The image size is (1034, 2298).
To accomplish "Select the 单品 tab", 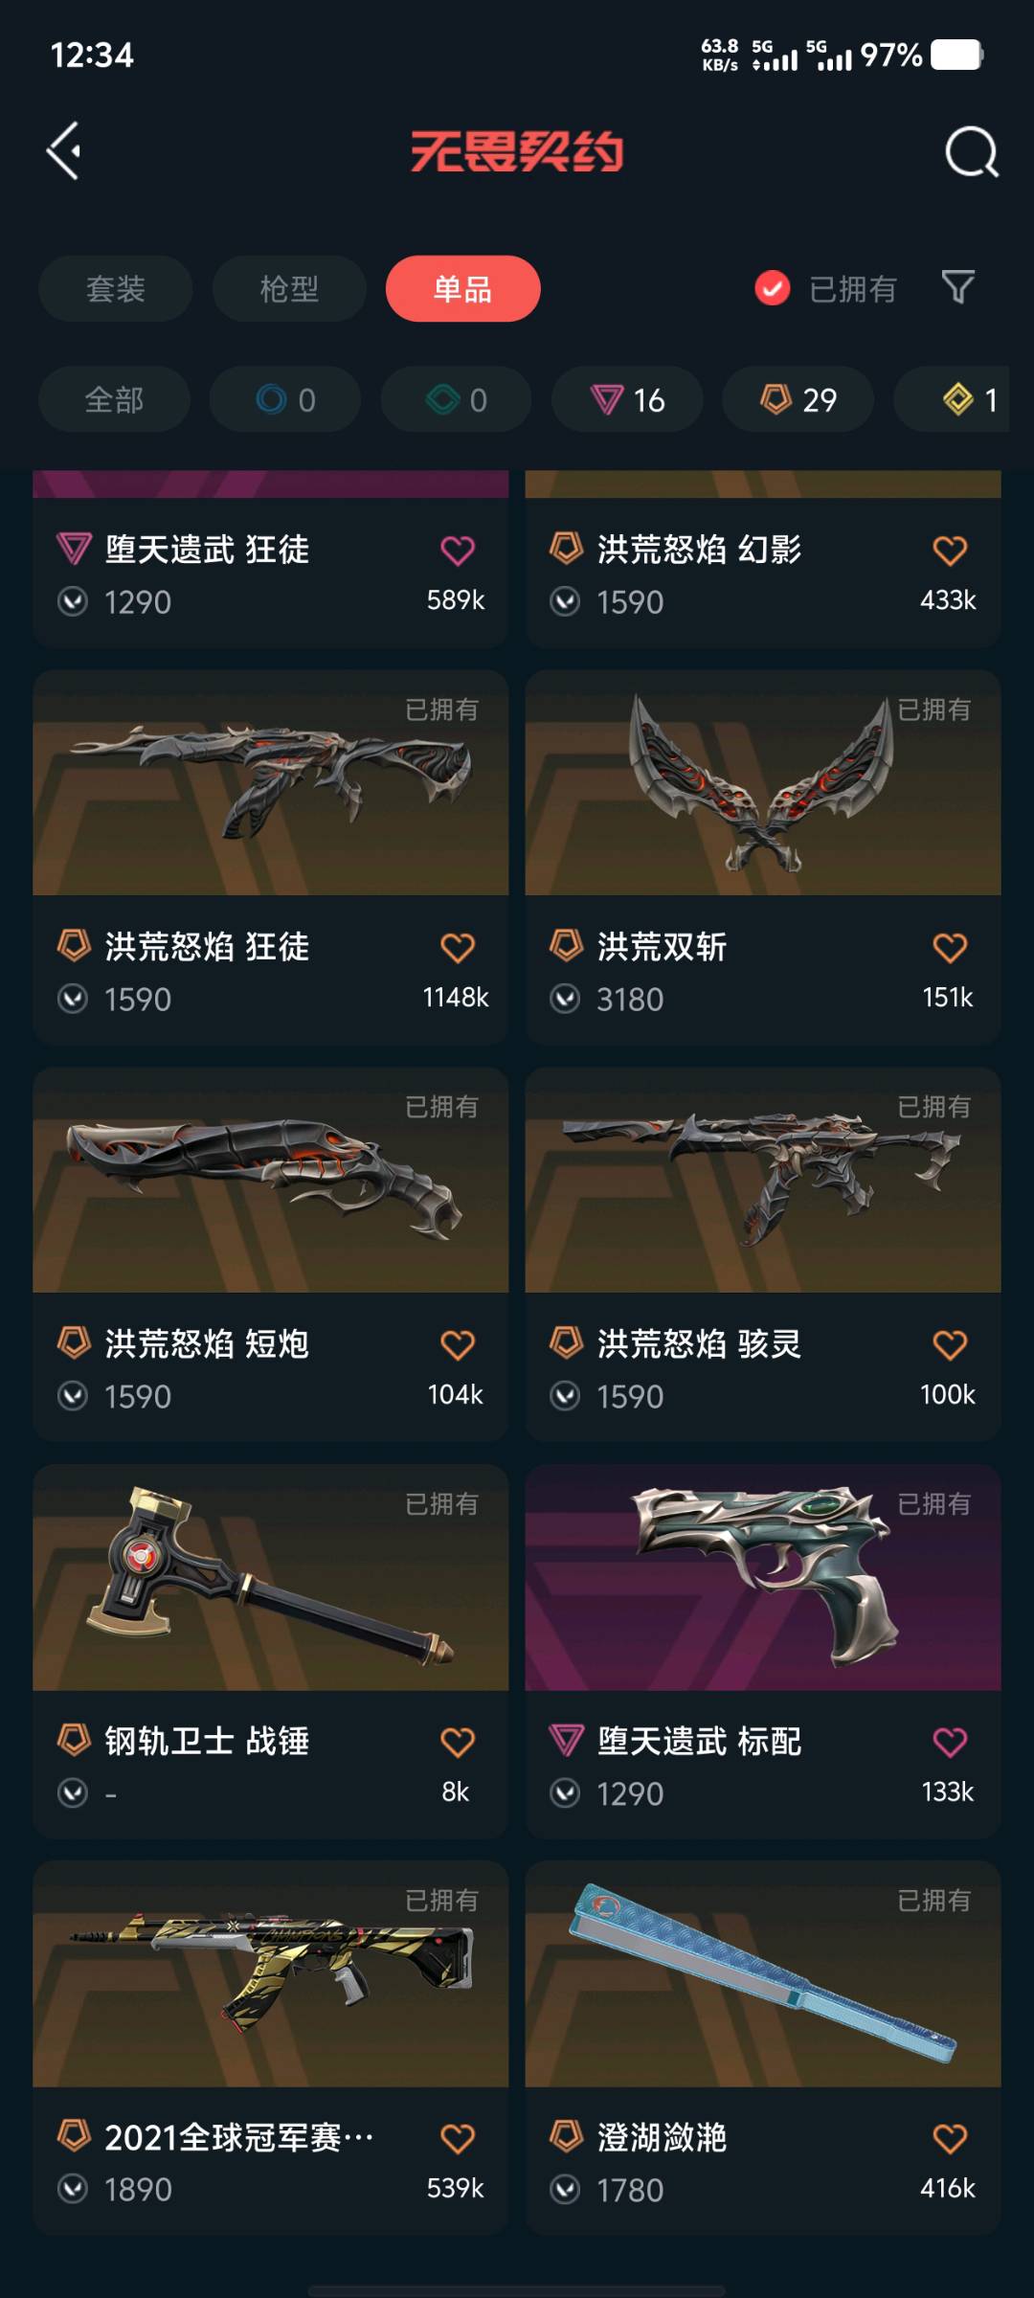I will pos(463,288).
